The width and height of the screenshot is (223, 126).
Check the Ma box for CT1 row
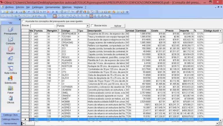(x=30, y=69)
